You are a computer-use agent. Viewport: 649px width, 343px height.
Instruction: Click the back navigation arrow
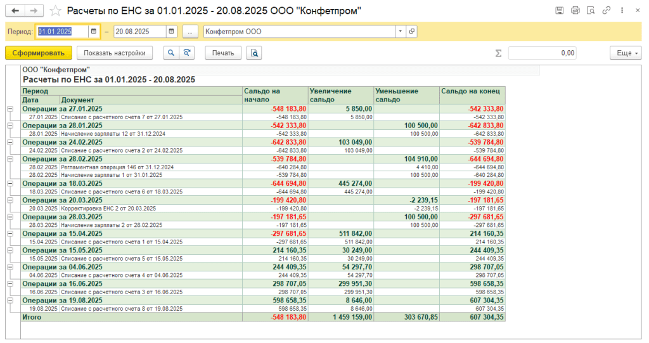(x=15, y=11)
